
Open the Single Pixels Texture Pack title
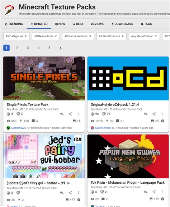(28, 104)
